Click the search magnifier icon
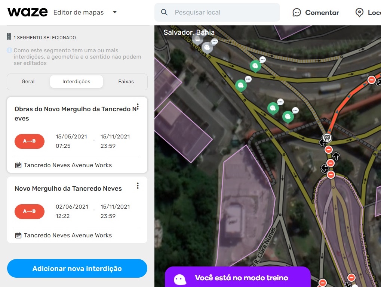The width and height of the screenshot is (381, 287). [164, 12]
